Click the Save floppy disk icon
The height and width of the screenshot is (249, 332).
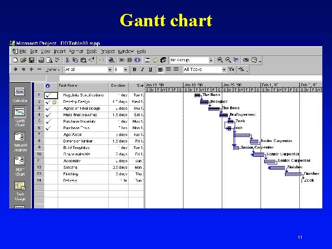point(31,60)
